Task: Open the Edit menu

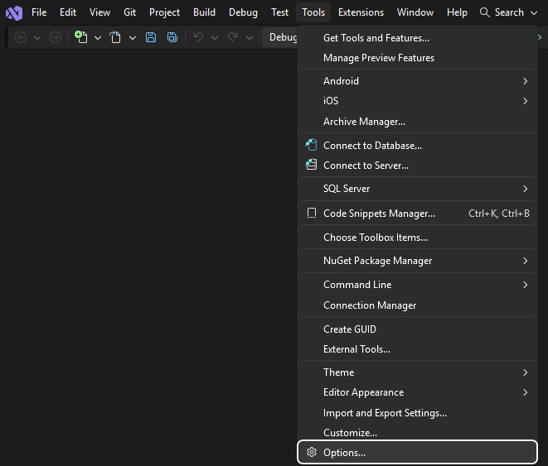Action: 68,12
